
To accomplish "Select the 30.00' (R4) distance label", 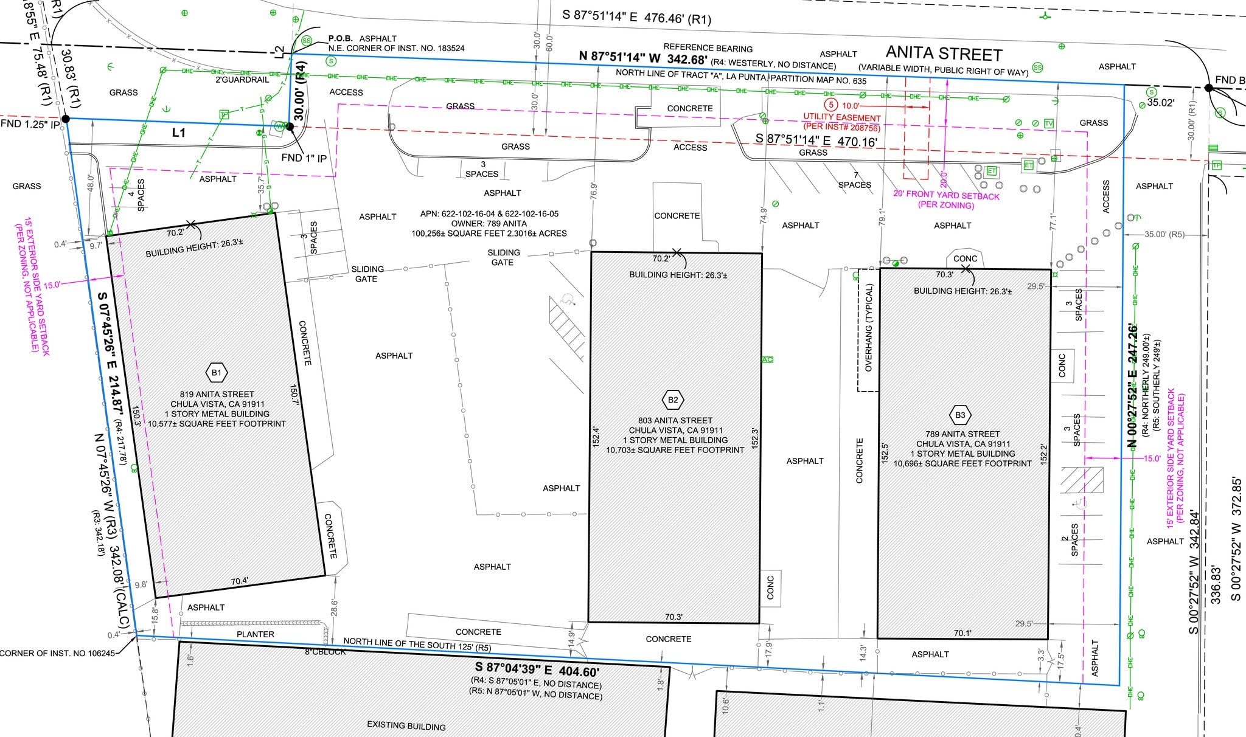I will [x=300, y=91].
